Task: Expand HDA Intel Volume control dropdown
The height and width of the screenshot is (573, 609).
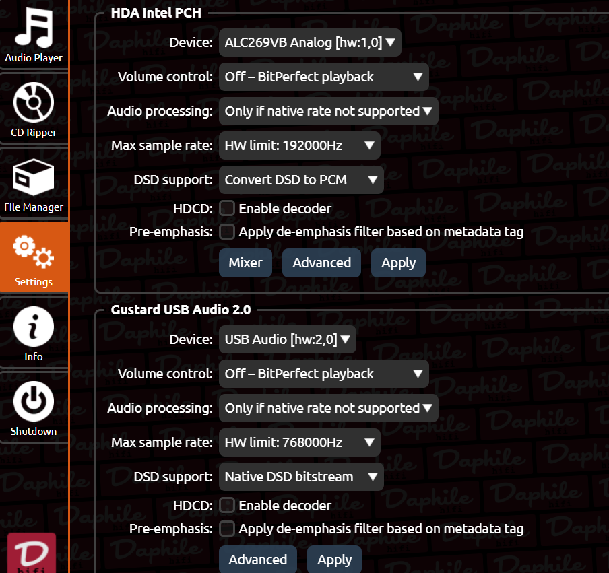Action: (324, 77)
